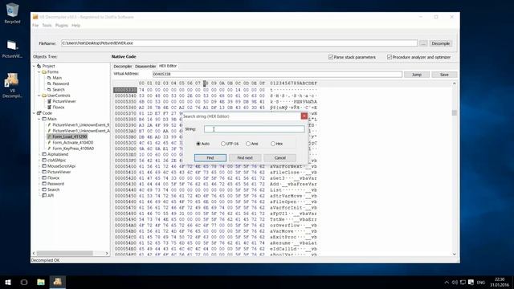The width and height of the screenshot is (514, 289).
Task: Click the Decompile button
Action: tap(441, 43)
